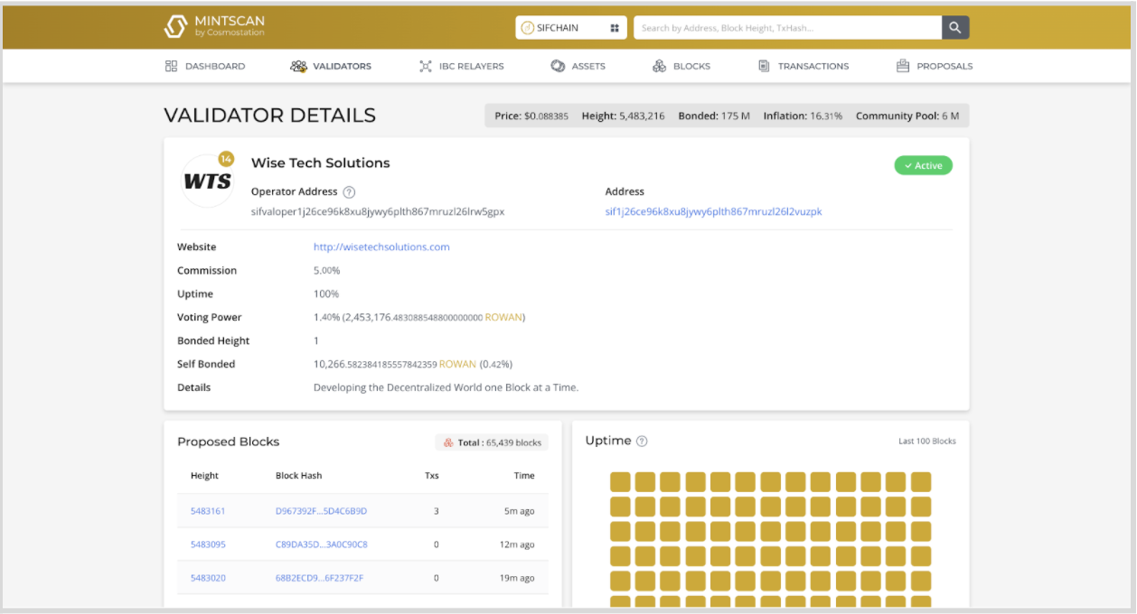Screen dimensions: 1137x614
Task: Click the Proposals icon in navigation
Action: [x=902, y=66]
